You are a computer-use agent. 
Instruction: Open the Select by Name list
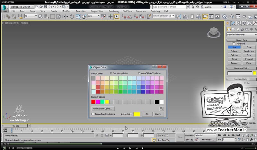47,16
